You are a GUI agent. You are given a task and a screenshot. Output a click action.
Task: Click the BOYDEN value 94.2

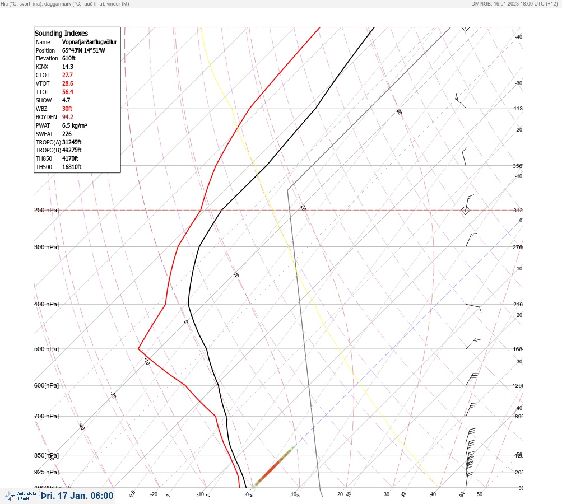pos(68,117)
